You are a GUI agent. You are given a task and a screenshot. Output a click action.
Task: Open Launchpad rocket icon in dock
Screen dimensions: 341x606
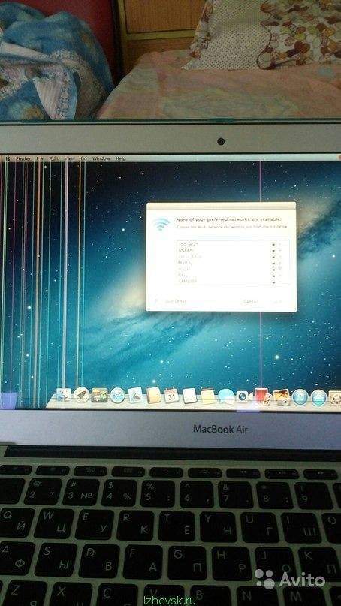pyautogui.click(x=82, y=394)
